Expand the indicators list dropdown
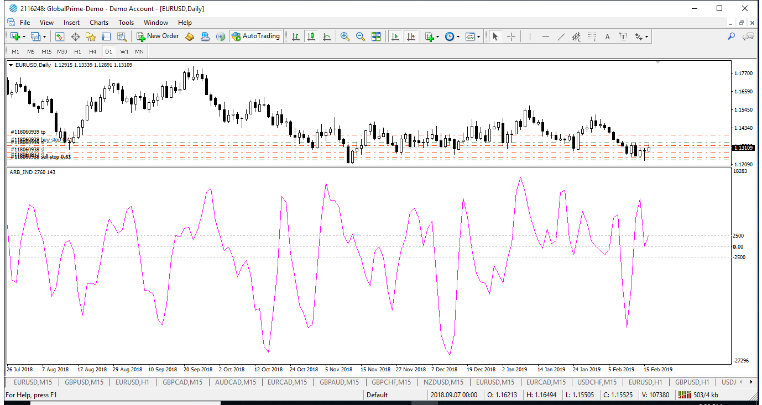The width and height of the screenshot is (762, 405). pos(438,36)
